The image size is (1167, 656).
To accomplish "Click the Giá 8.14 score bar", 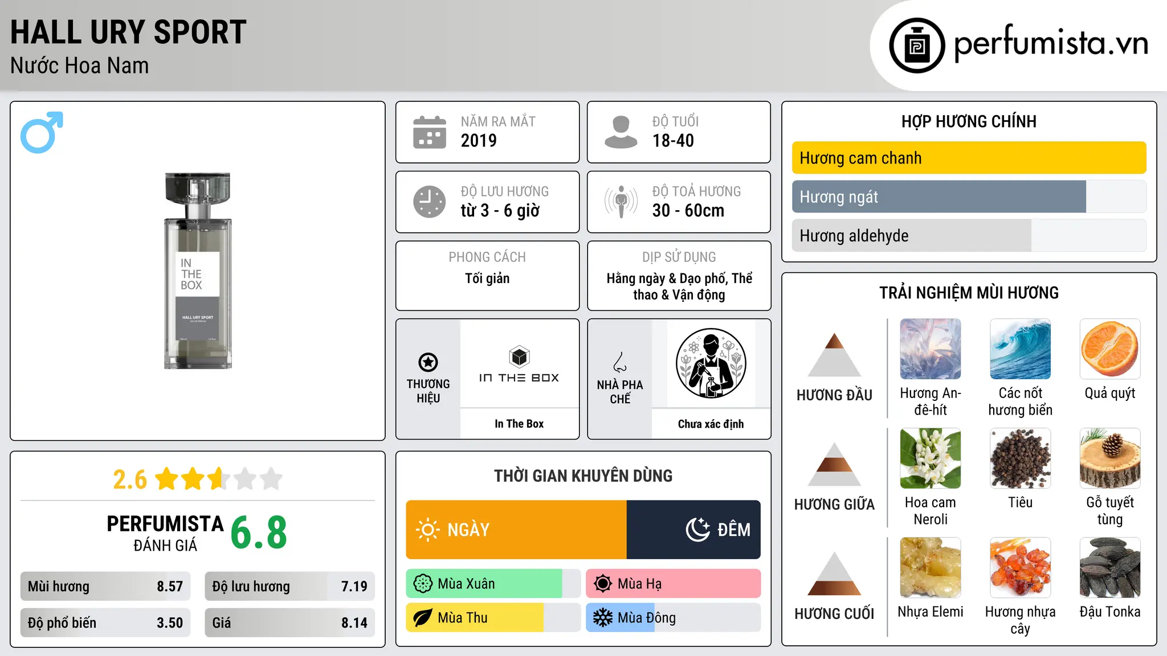I will coord(289,623).
